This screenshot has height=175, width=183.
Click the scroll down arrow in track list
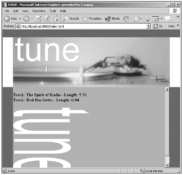tap(167, 165)
